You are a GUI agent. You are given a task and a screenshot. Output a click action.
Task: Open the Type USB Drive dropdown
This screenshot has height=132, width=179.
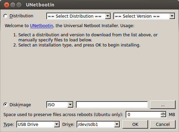pos(38,125)
